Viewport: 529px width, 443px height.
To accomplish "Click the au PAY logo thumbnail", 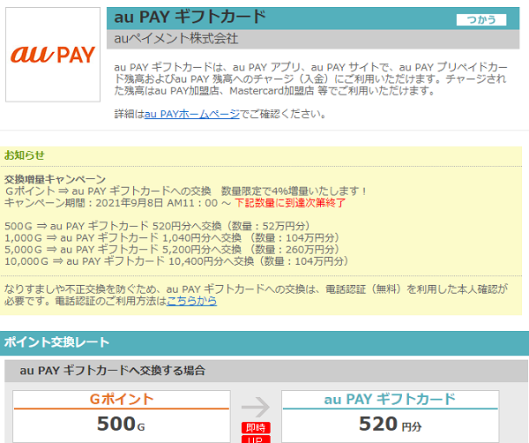I will pyautogui.click(x=53, y=55).
